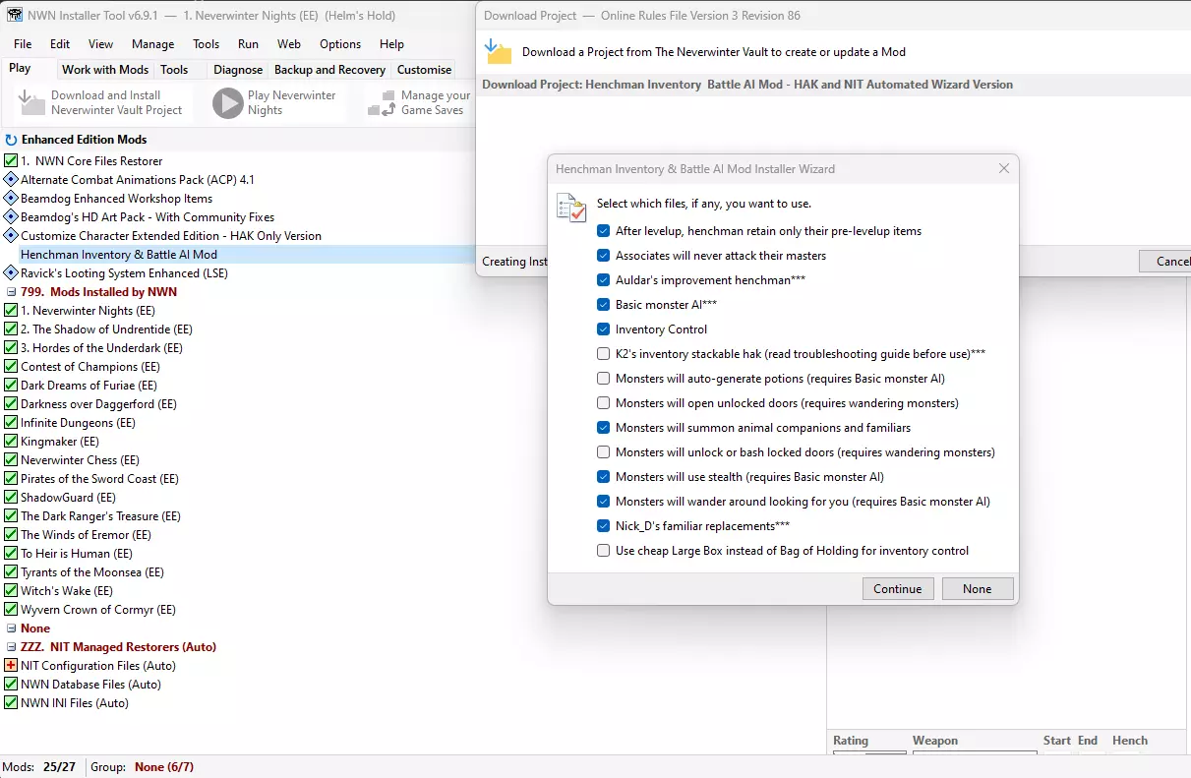This screenshot has width=1191, height=778.
Task: Uncheck Nick_D's familiar replacements option
Action: (x=604, y=526)
